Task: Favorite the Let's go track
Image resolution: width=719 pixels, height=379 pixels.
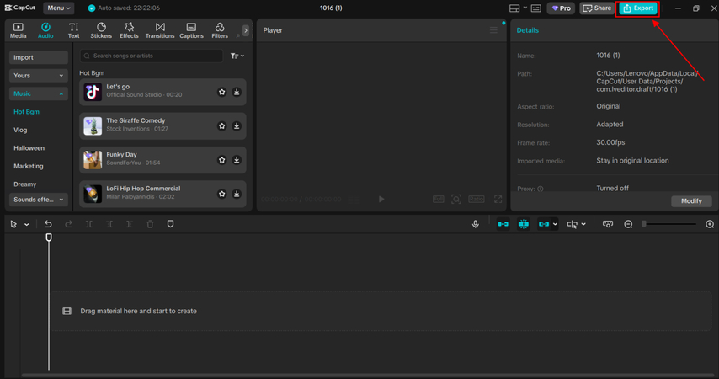Action: click(222, 93)
